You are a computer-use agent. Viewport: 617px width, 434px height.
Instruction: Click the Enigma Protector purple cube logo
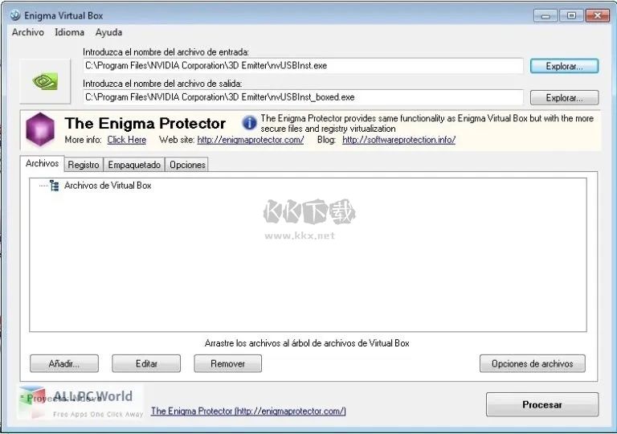pyautogui.click(x=39, y=129)
